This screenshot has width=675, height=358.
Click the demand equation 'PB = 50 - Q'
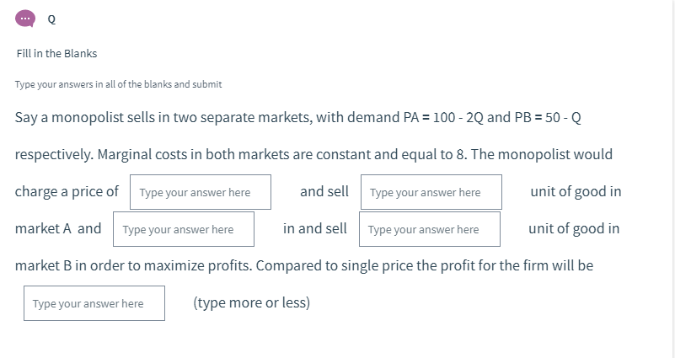pos(546,117)
